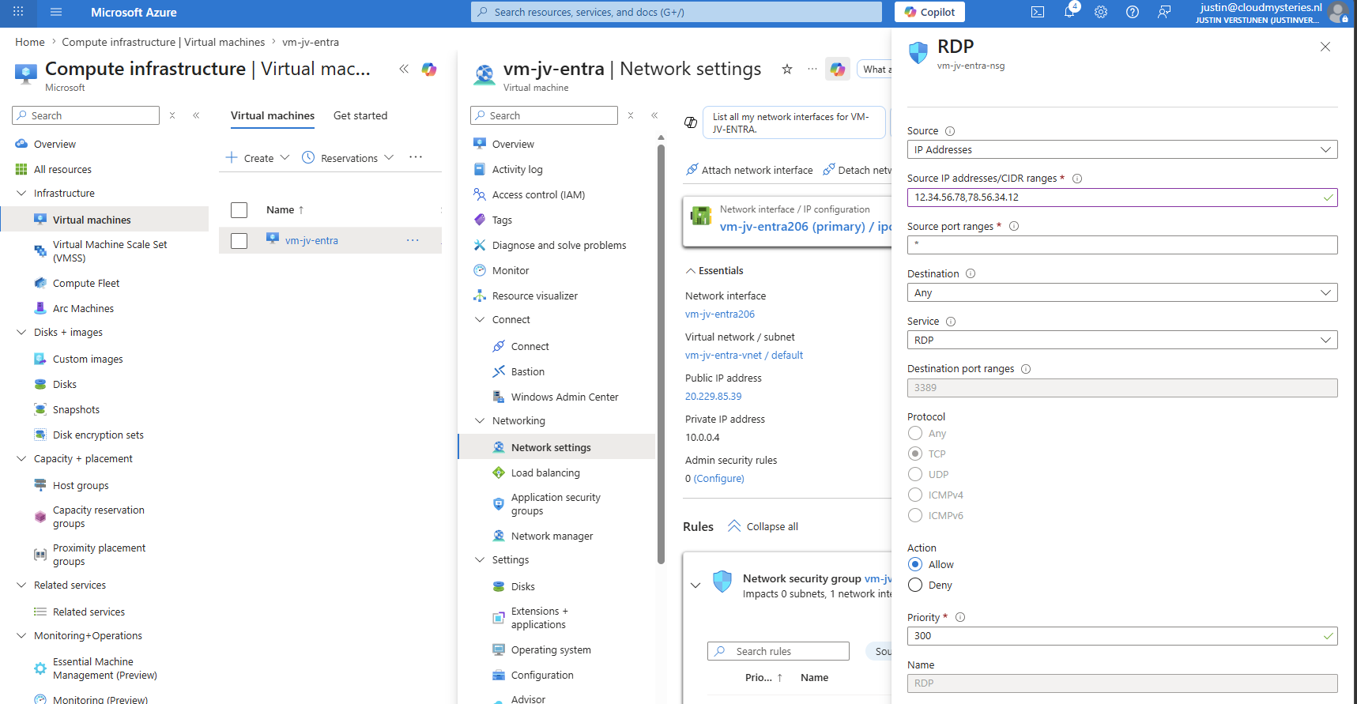Viewport: 1357px width, 704px height.
Task: Open the Service dropdown set to RDP
Action: 1122,340
